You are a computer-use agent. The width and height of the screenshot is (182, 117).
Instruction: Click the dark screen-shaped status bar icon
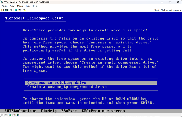click(14, 115)
